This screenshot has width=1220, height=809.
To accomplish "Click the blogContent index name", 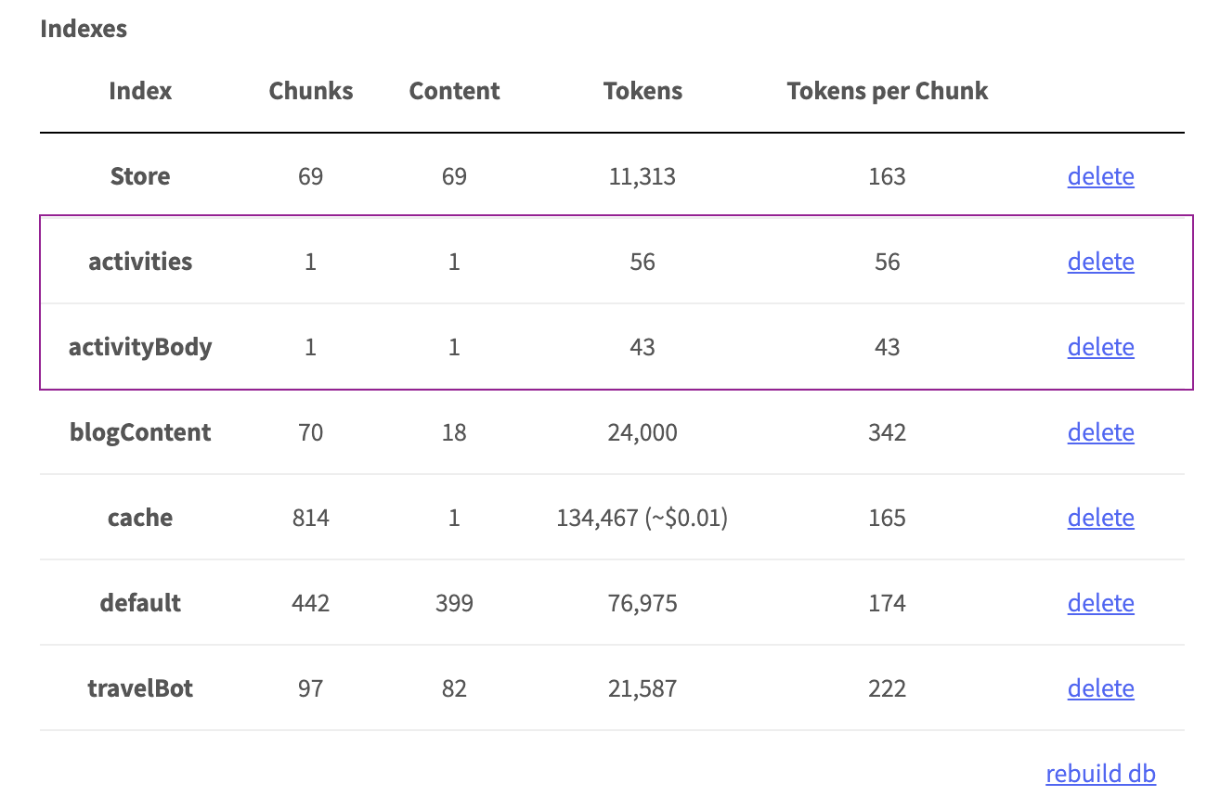I will point(140,432).
